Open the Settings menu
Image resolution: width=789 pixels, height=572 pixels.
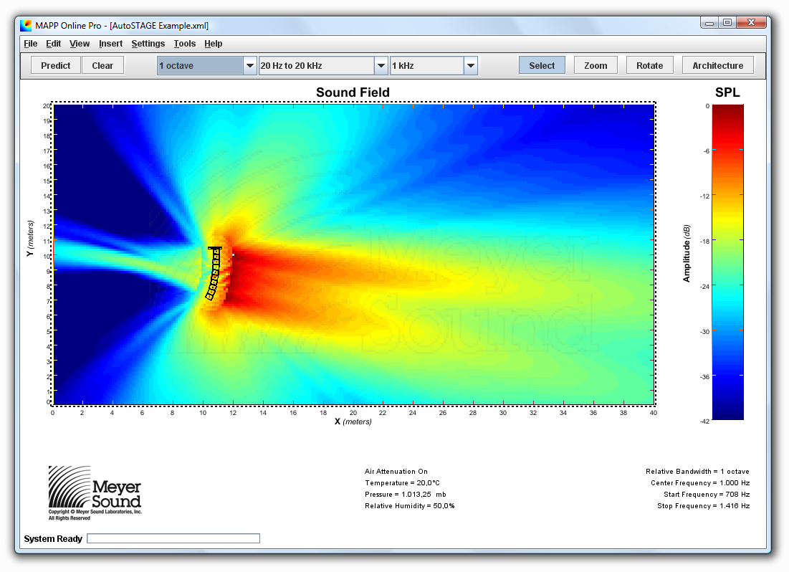point(148,44)
